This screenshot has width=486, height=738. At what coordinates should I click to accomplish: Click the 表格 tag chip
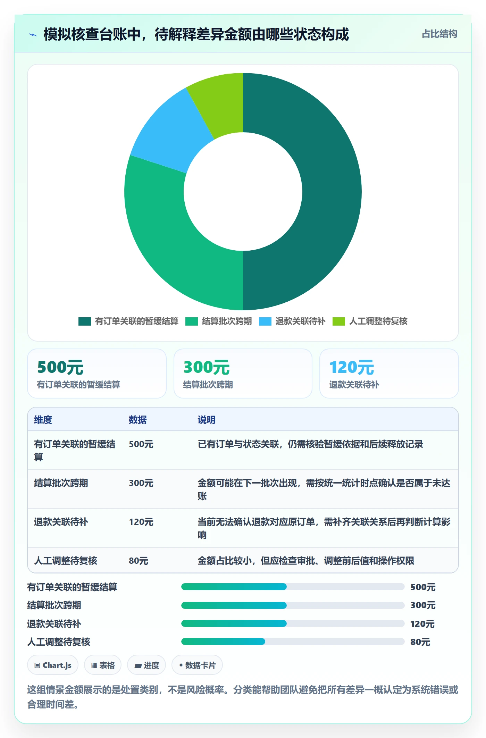click(x=103, y=665)
